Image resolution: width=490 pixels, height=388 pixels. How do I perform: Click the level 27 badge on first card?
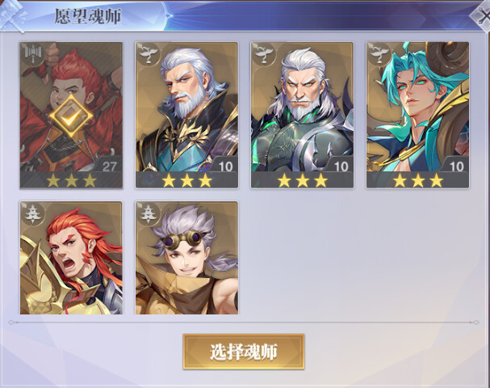click(109, 166)
